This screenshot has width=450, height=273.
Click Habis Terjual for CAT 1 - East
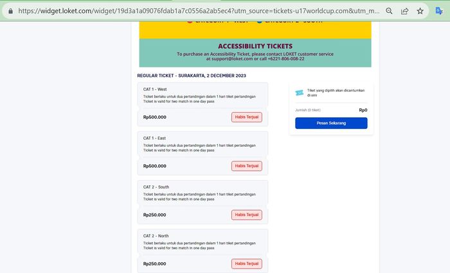[247, 166]
